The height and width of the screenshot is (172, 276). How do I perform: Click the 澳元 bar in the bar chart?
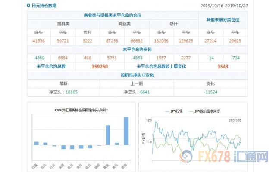(x=81, y=147)
